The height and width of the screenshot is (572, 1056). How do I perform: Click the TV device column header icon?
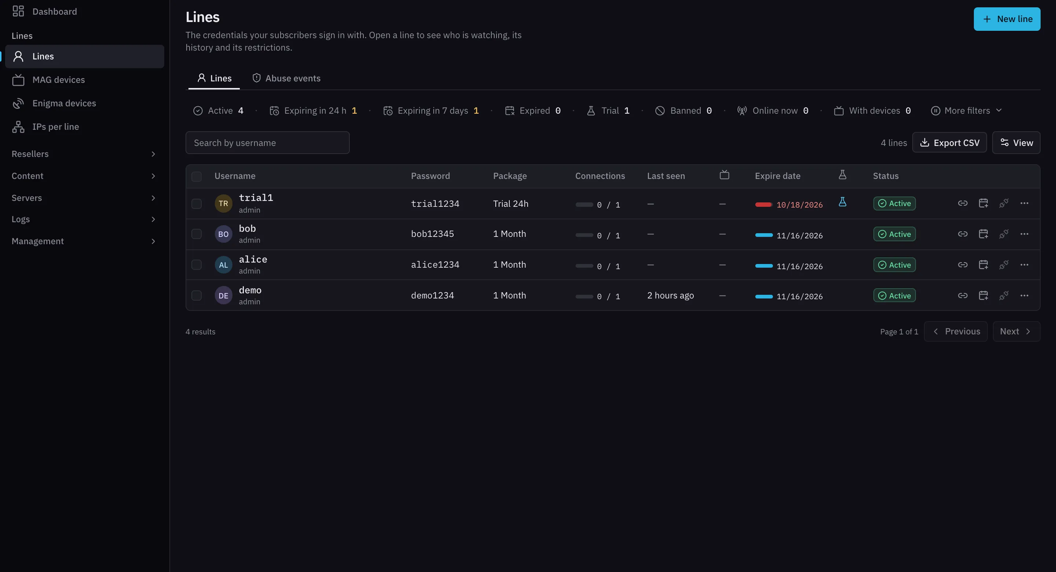[725, 175]
